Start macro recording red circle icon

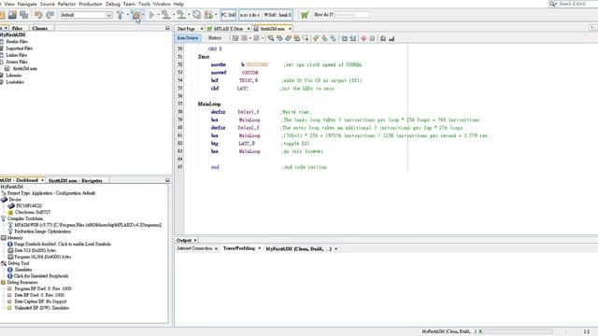point(363,38)
